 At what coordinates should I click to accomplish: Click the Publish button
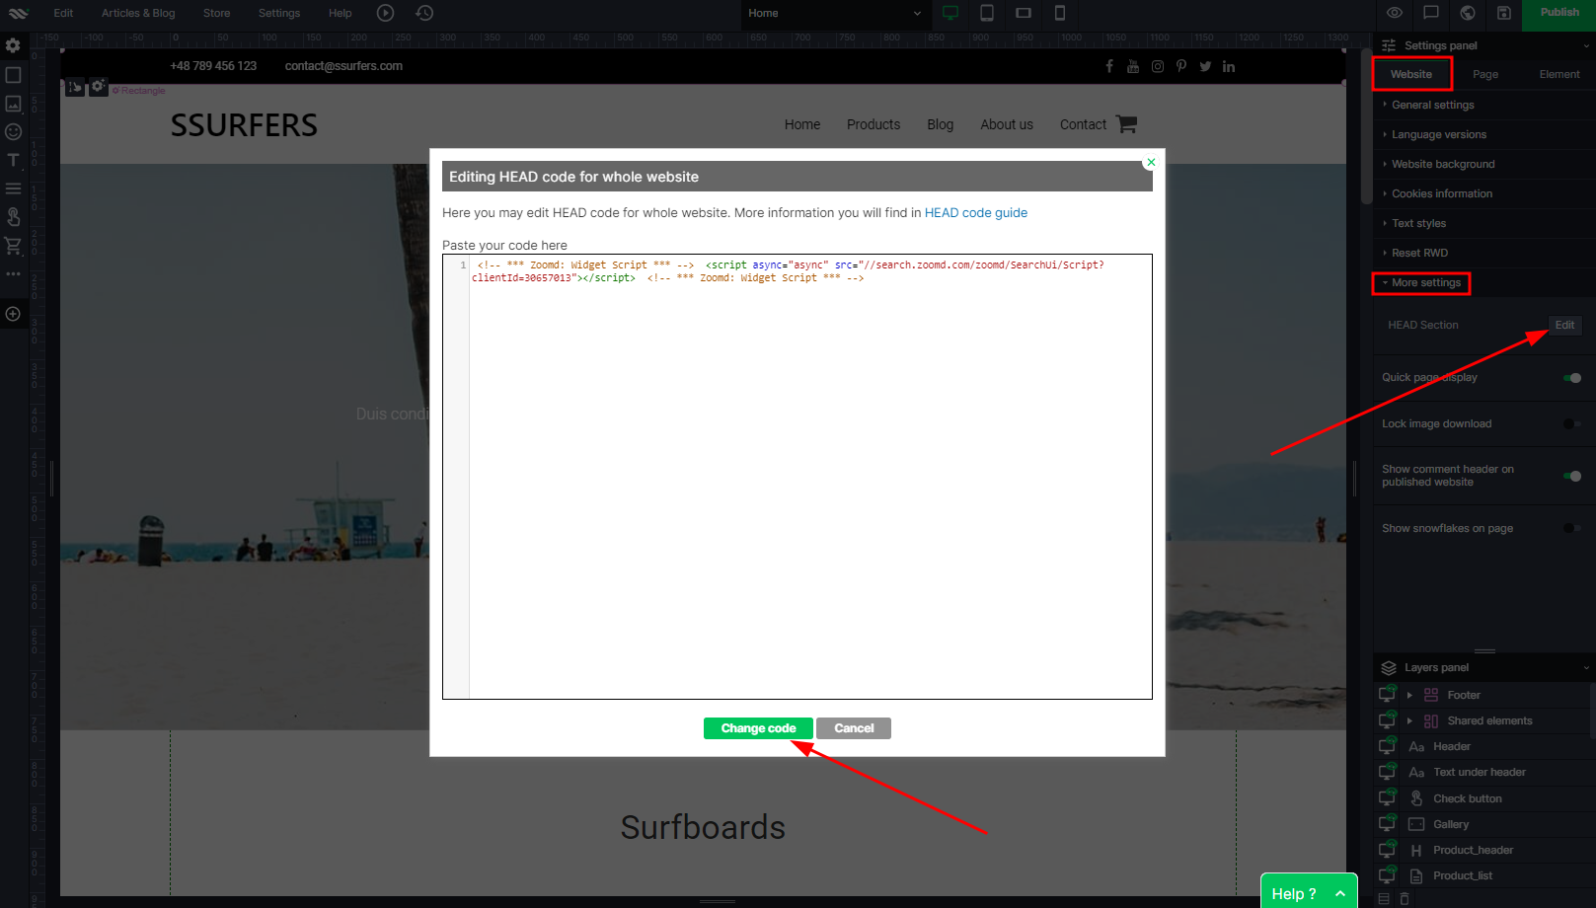pyautogui.click(x=1559, y=13)
